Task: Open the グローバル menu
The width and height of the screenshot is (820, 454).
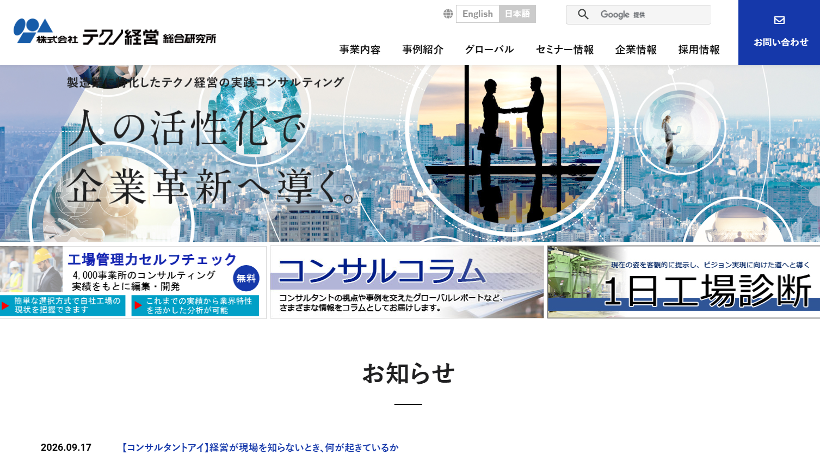Action: (489, 50)
